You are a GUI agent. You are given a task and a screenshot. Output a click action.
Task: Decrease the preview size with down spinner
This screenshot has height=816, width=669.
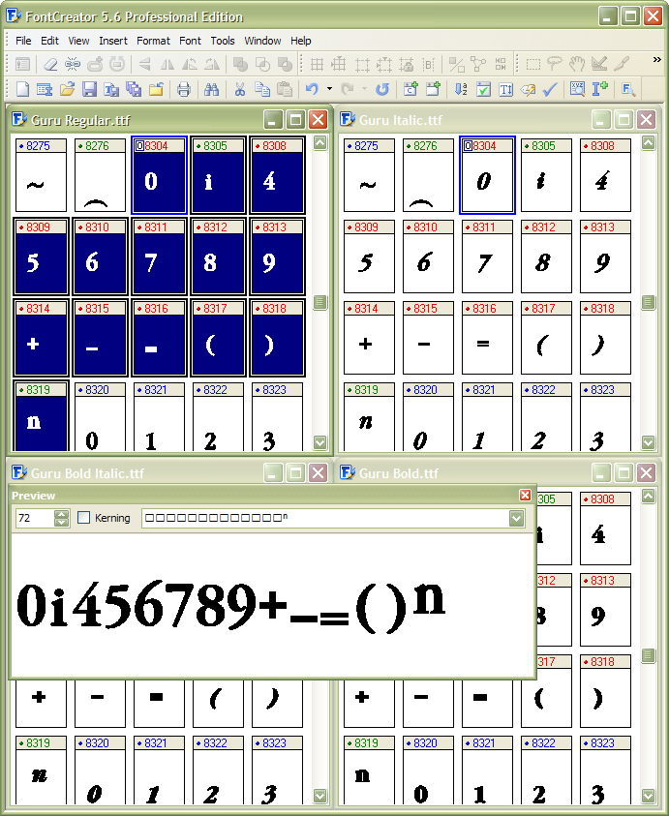(61, 522)
